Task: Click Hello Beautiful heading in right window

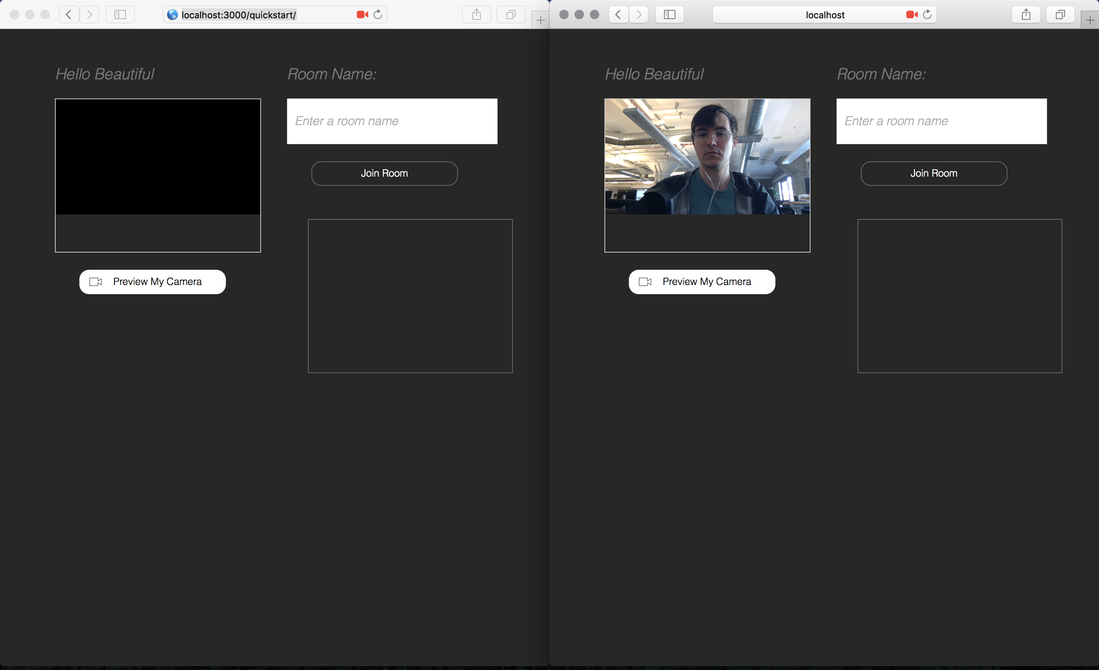Action: [654, 74]
